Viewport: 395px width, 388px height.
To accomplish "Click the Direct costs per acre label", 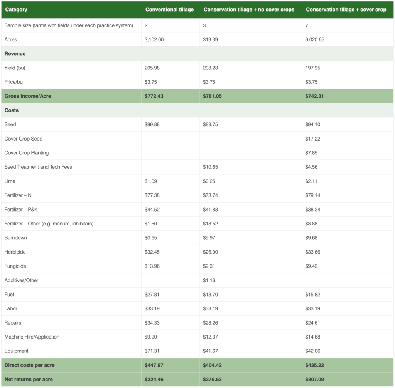I will pos(29,365).
